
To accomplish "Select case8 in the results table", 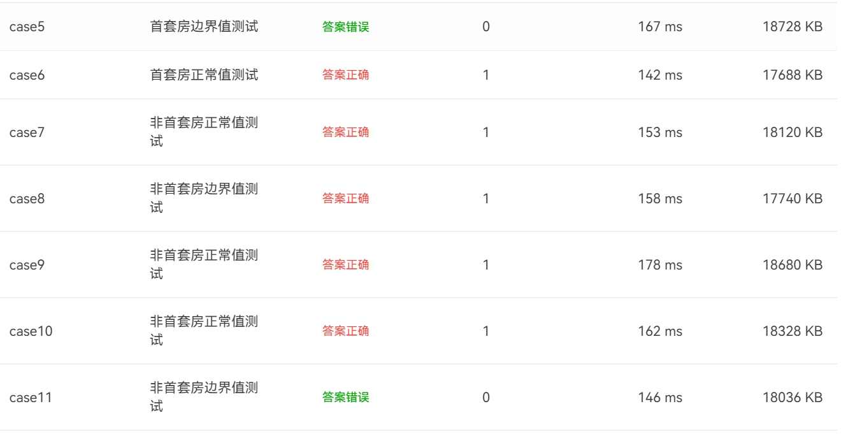I will tap(27, 199).
